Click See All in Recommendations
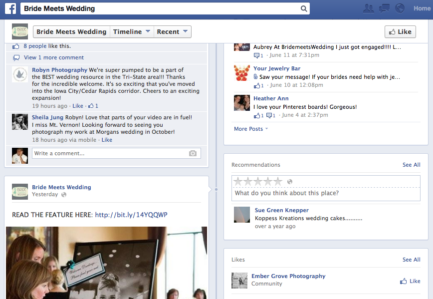 pyautogui.click(x=412, y=165)
